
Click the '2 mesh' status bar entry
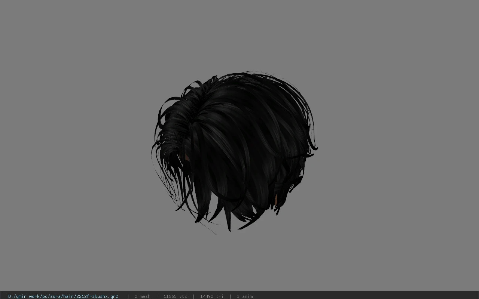point(142,296)
